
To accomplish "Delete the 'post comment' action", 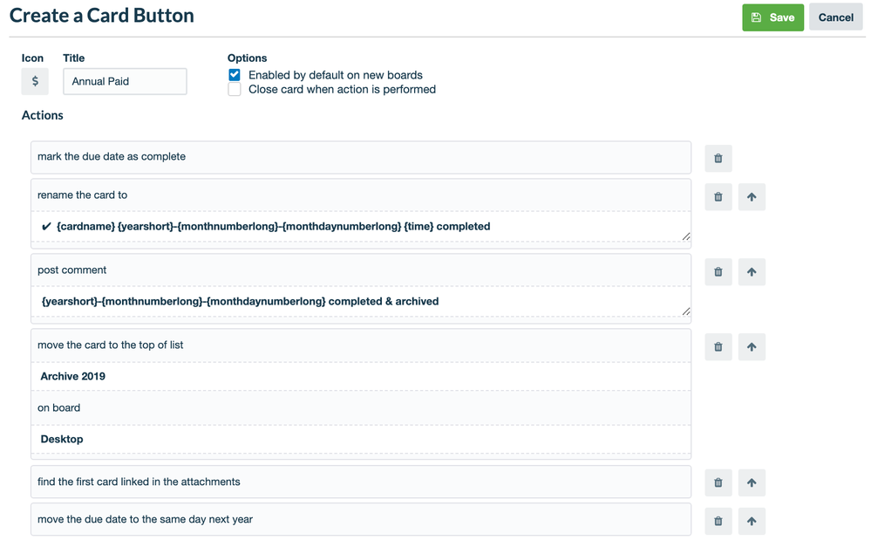I will [x=718, y=271].
